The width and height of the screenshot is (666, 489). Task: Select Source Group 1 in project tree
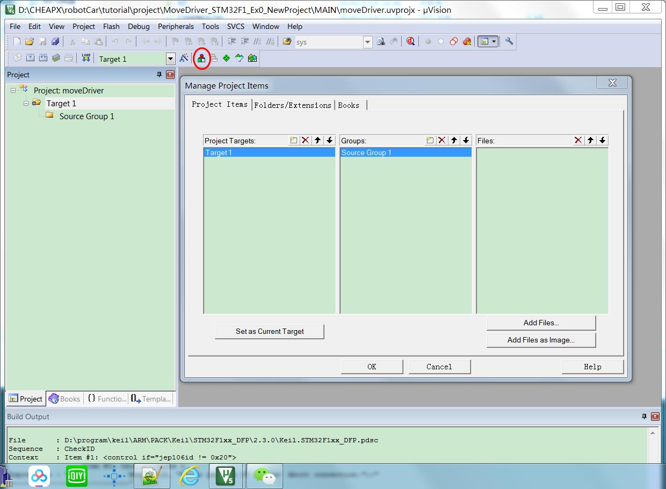click(86, 116)
